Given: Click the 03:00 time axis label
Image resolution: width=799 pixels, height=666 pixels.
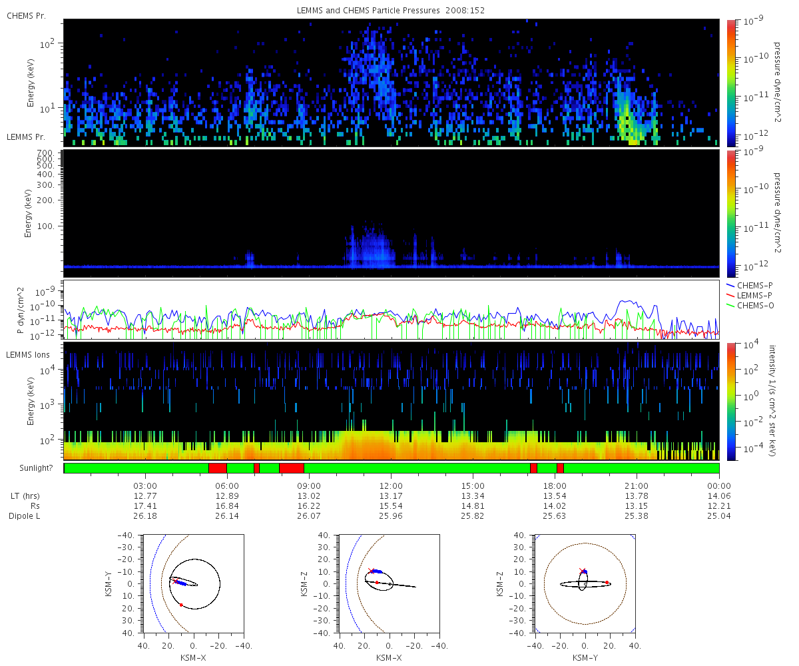Looking at the screenshot, I should (145, 486).
